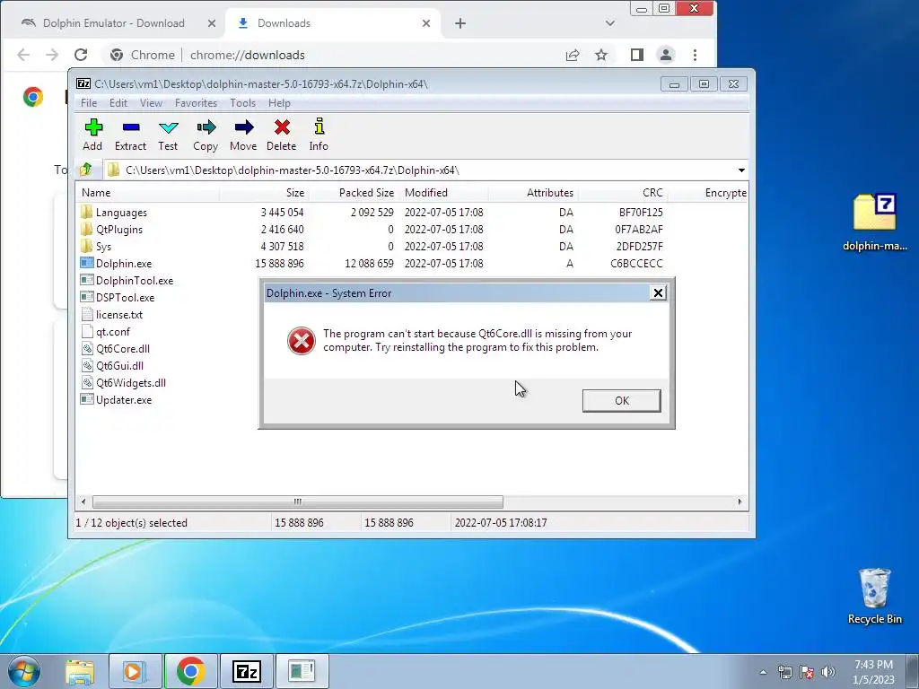
Task: Select the Qt6Gui.dll file icon
Action: 87,366
